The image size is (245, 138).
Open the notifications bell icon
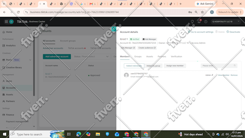199,22
